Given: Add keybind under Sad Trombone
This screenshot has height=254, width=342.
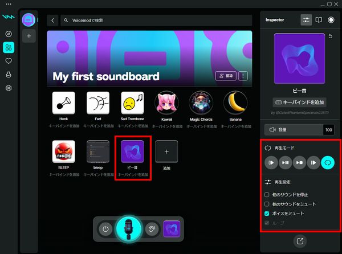Looking at the screenshot, I should tap(133, 126).
